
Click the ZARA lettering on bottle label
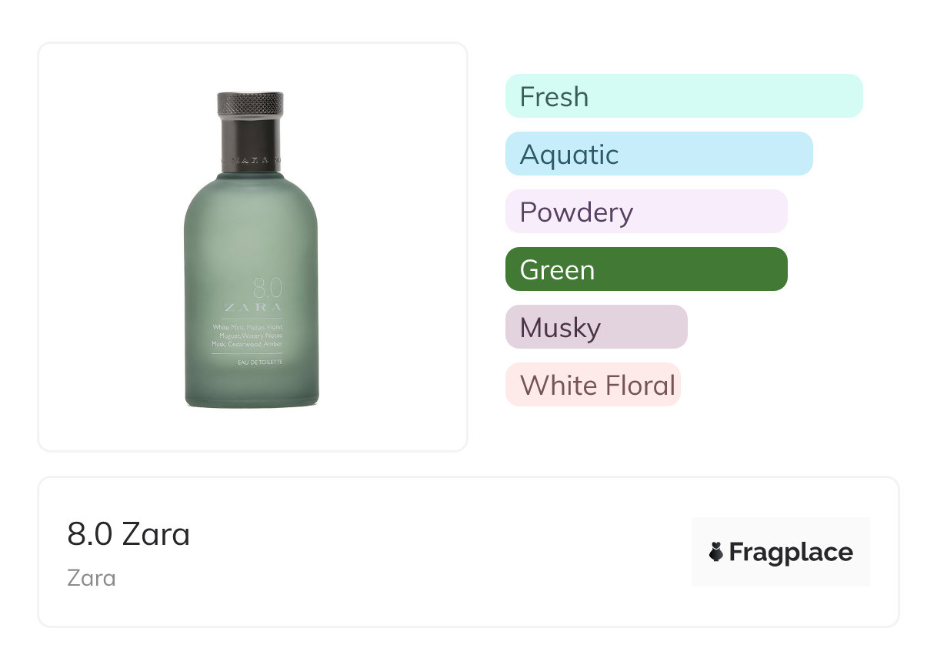click(x=253, y=308)
